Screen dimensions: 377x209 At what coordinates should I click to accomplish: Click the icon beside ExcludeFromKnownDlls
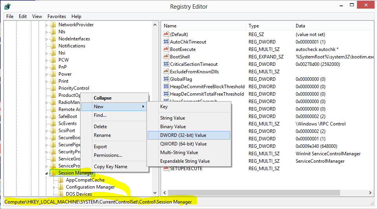click(166, 71)
